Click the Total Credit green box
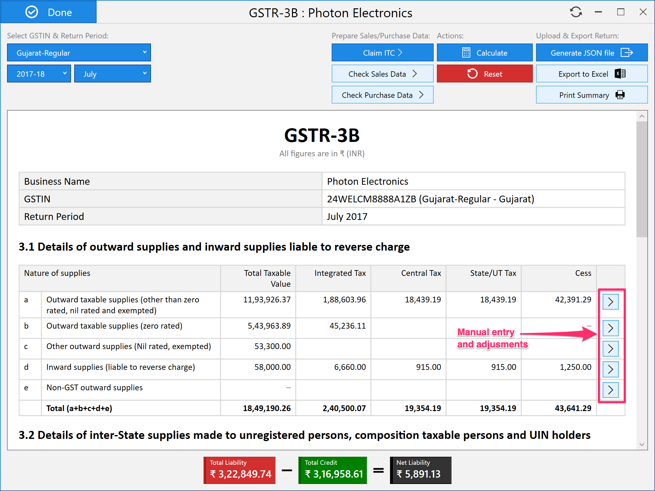 tap(333, 470)
